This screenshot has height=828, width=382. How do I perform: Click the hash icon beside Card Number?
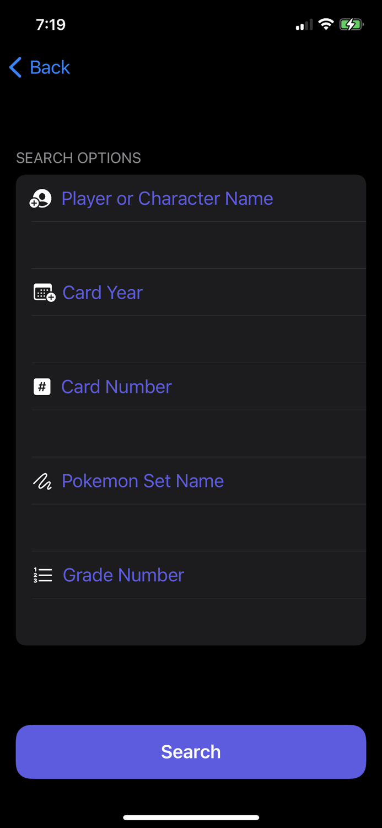point(42,386)
